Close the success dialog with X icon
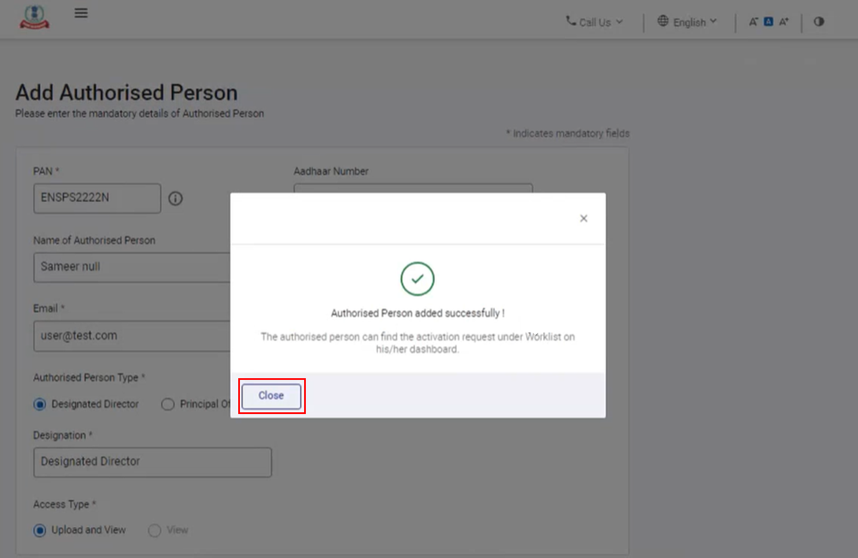This screenshot has height=558, width=858. 583,218
